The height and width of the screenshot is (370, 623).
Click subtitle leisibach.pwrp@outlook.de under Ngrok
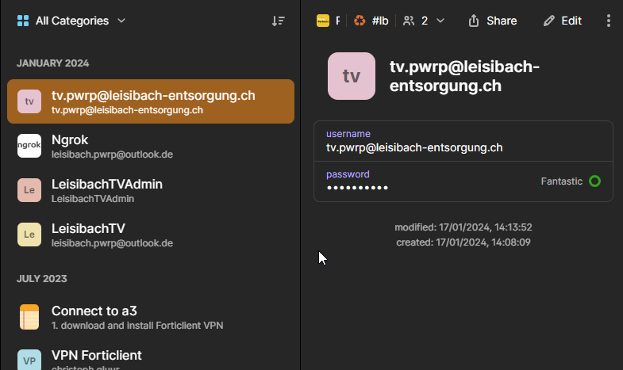pos(112,154)
